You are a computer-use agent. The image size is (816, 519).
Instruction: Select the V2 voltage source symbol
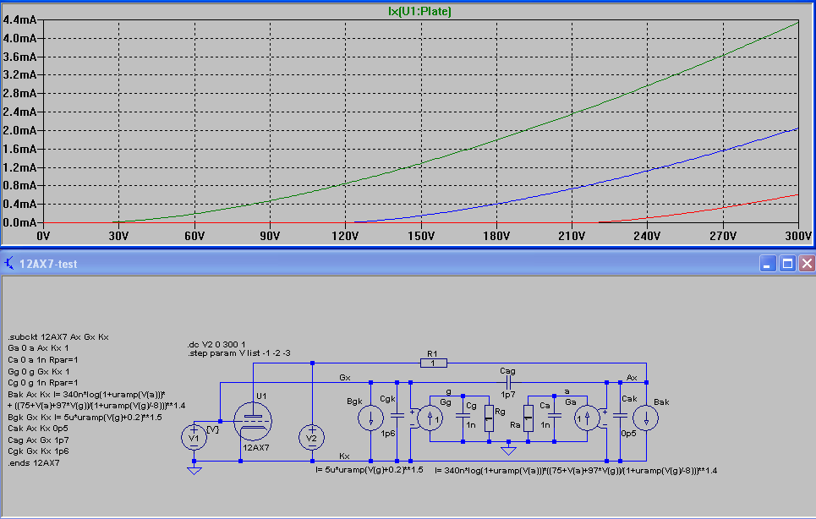point(312,437)
